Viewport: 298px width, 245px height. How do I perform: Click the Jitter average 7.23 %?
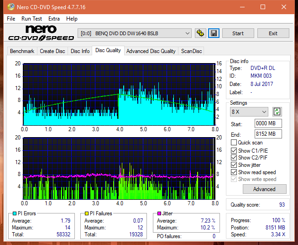tap(208, 220)
